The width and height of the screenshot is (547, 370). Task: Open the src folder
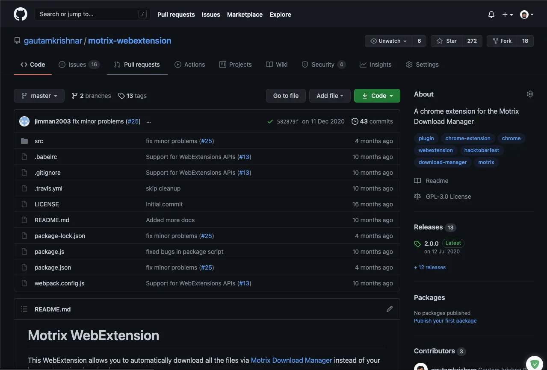tap(39, 141)
